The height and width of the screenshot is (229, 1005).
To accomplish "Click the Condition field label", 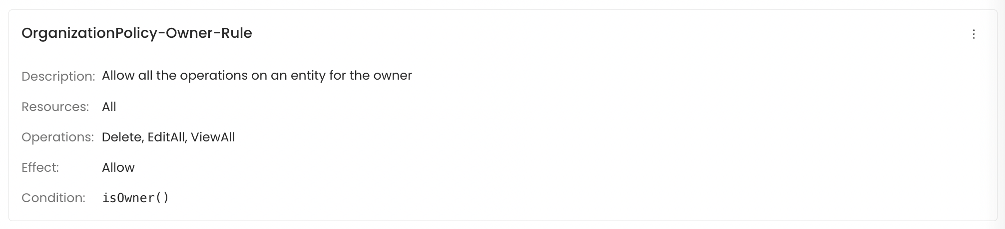I will tap(53, 198).
